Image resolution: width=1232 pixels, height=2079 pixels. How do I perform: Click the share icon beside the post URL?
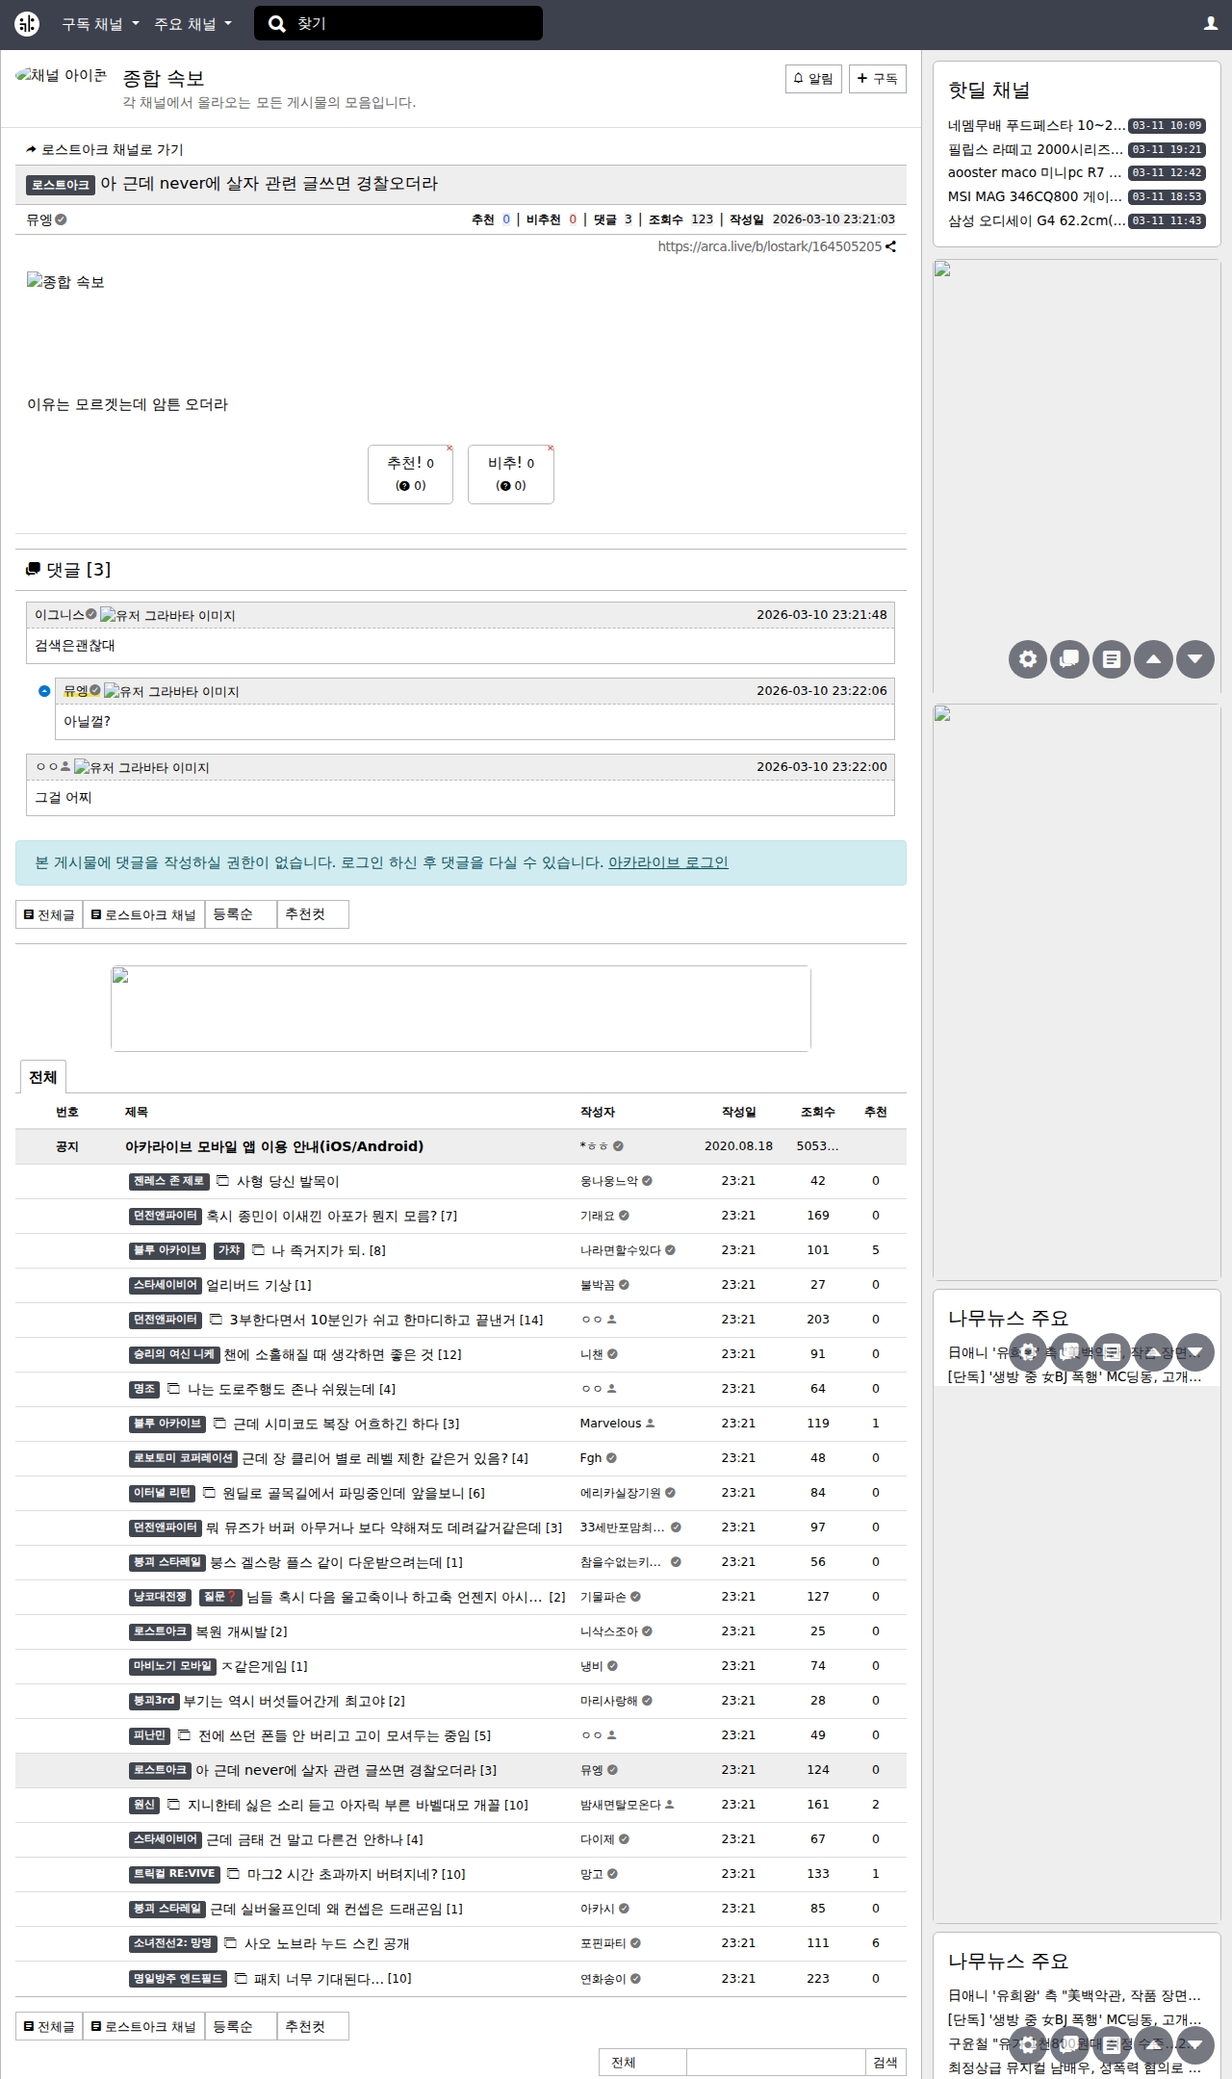(891, 246)
